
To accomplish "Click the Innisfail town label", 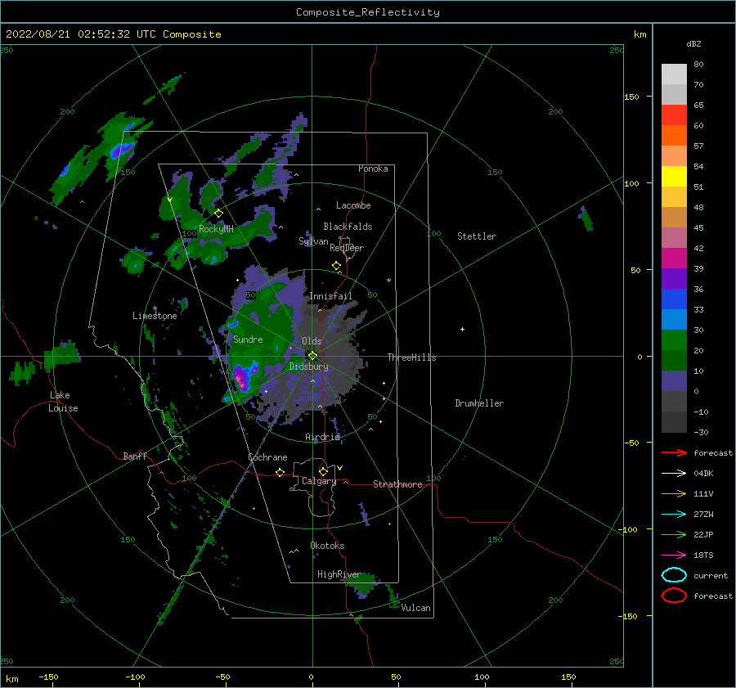I will (x=330, y=296).
